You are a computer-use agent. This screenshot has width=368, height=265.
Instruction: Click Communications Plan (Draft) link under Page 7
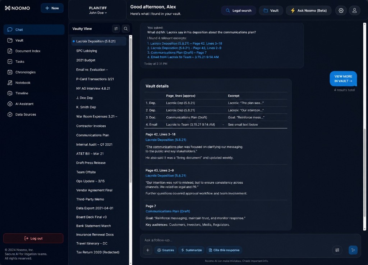[x=168, y=211]
